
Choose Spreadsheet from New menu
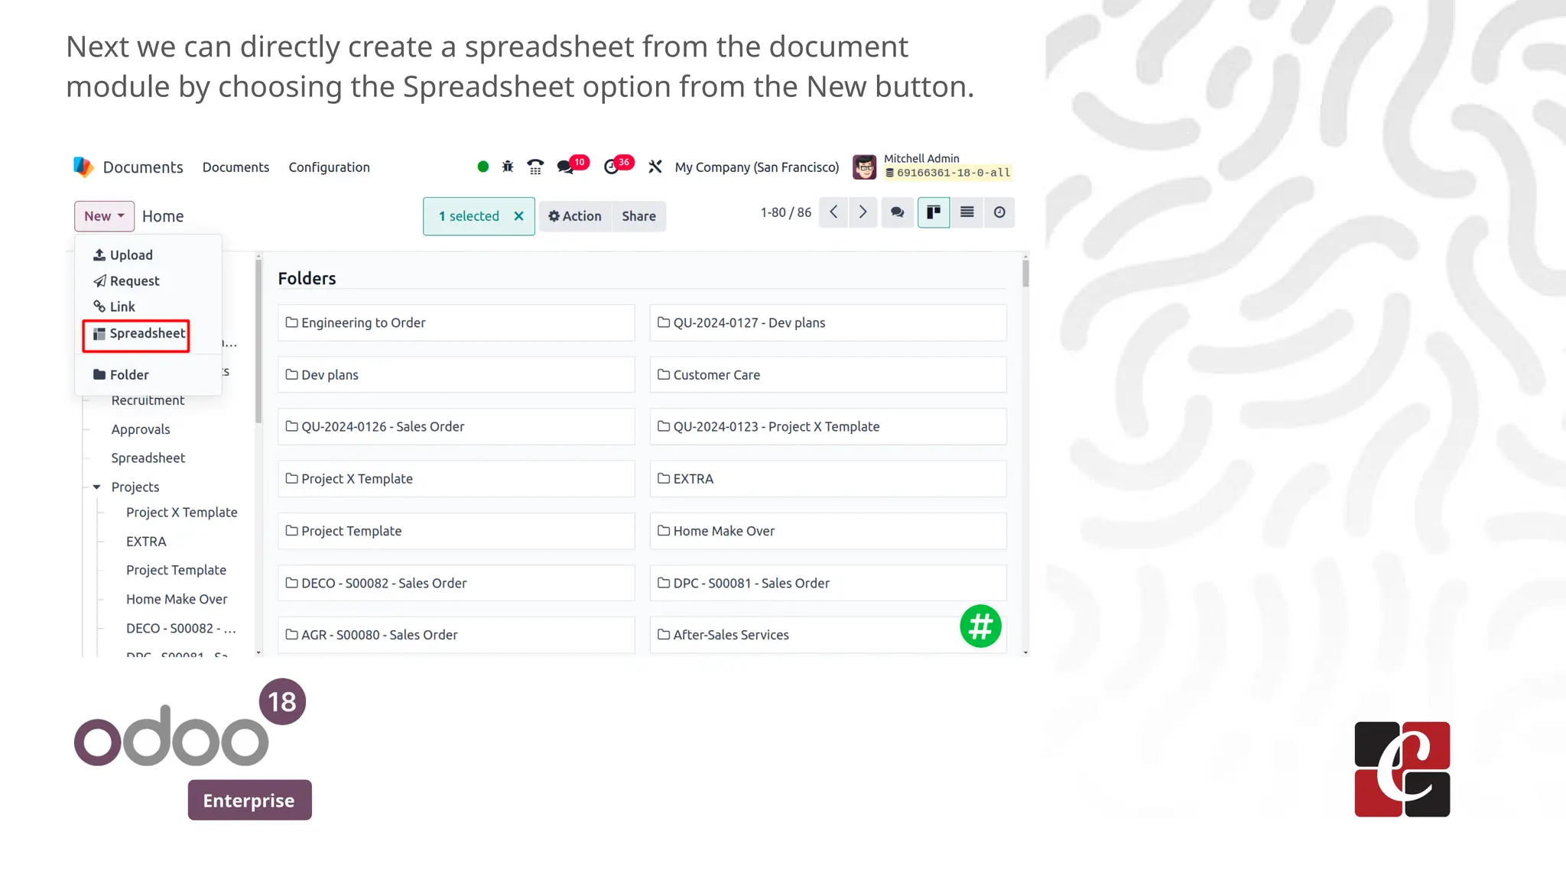point(138,334)
